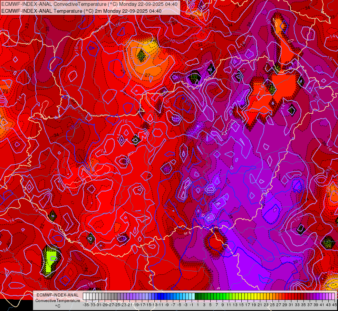Pick the white swatch above legend value -35
Image resolution: width=338 pixels, height=311 pixels.
tap(85, 296)
